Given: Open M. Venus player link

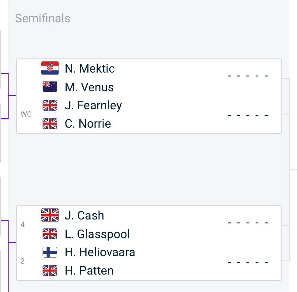Looking at the screenshot, I should click(x=89, y=87).
